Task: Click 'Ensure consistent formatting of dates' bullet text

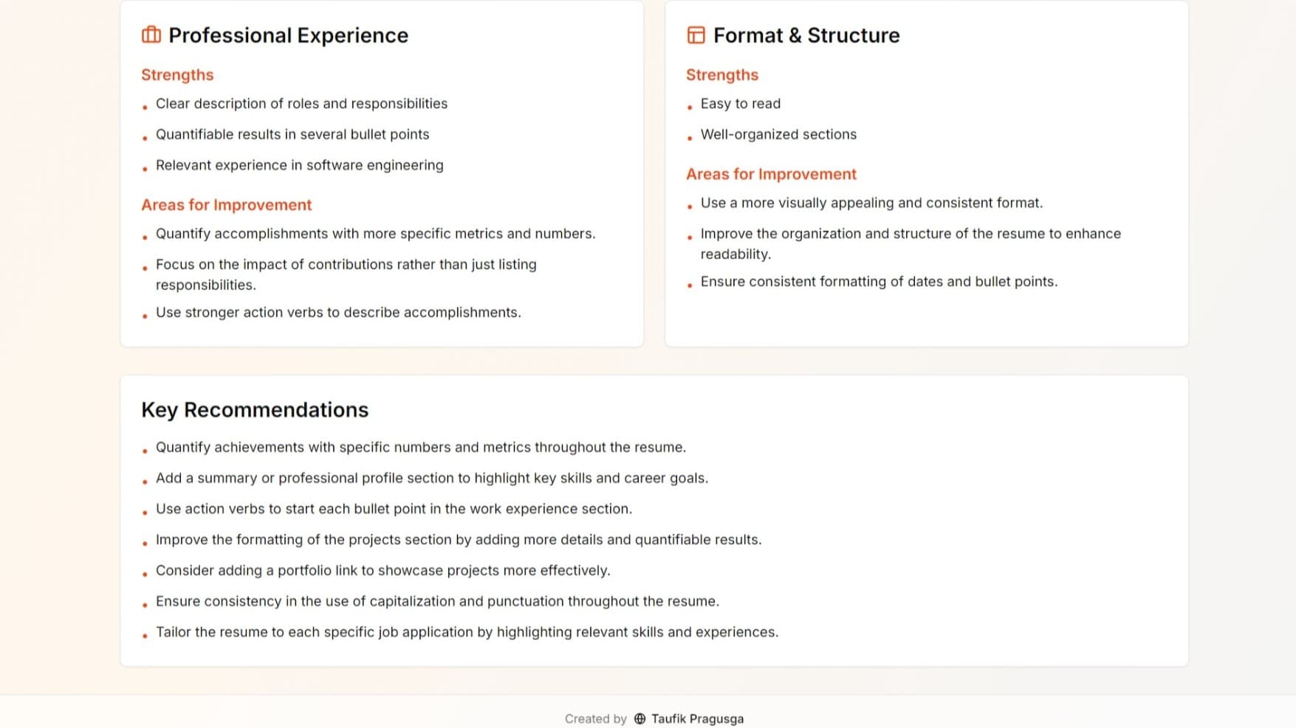Action: coord(879,281)
